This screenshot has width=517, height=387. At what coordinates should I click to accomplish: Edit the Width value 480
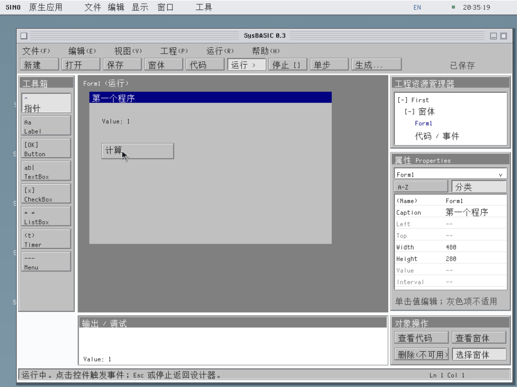click(x=451, y=247)
